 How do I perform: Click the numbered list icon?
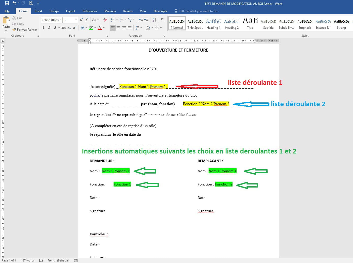(x=121, y=20)
